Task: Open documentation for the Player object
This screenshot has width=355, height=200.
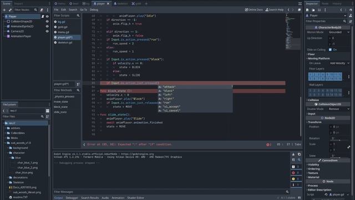Action: [x=351, y=16]
